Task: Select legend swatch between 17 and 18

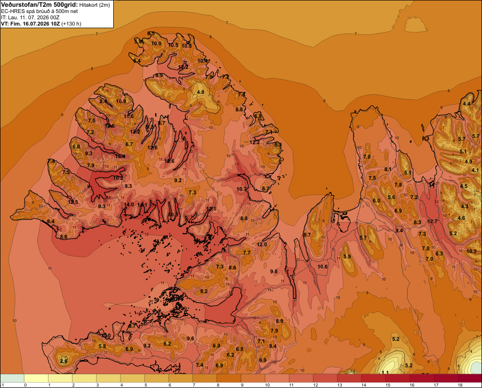Action: 446,378
